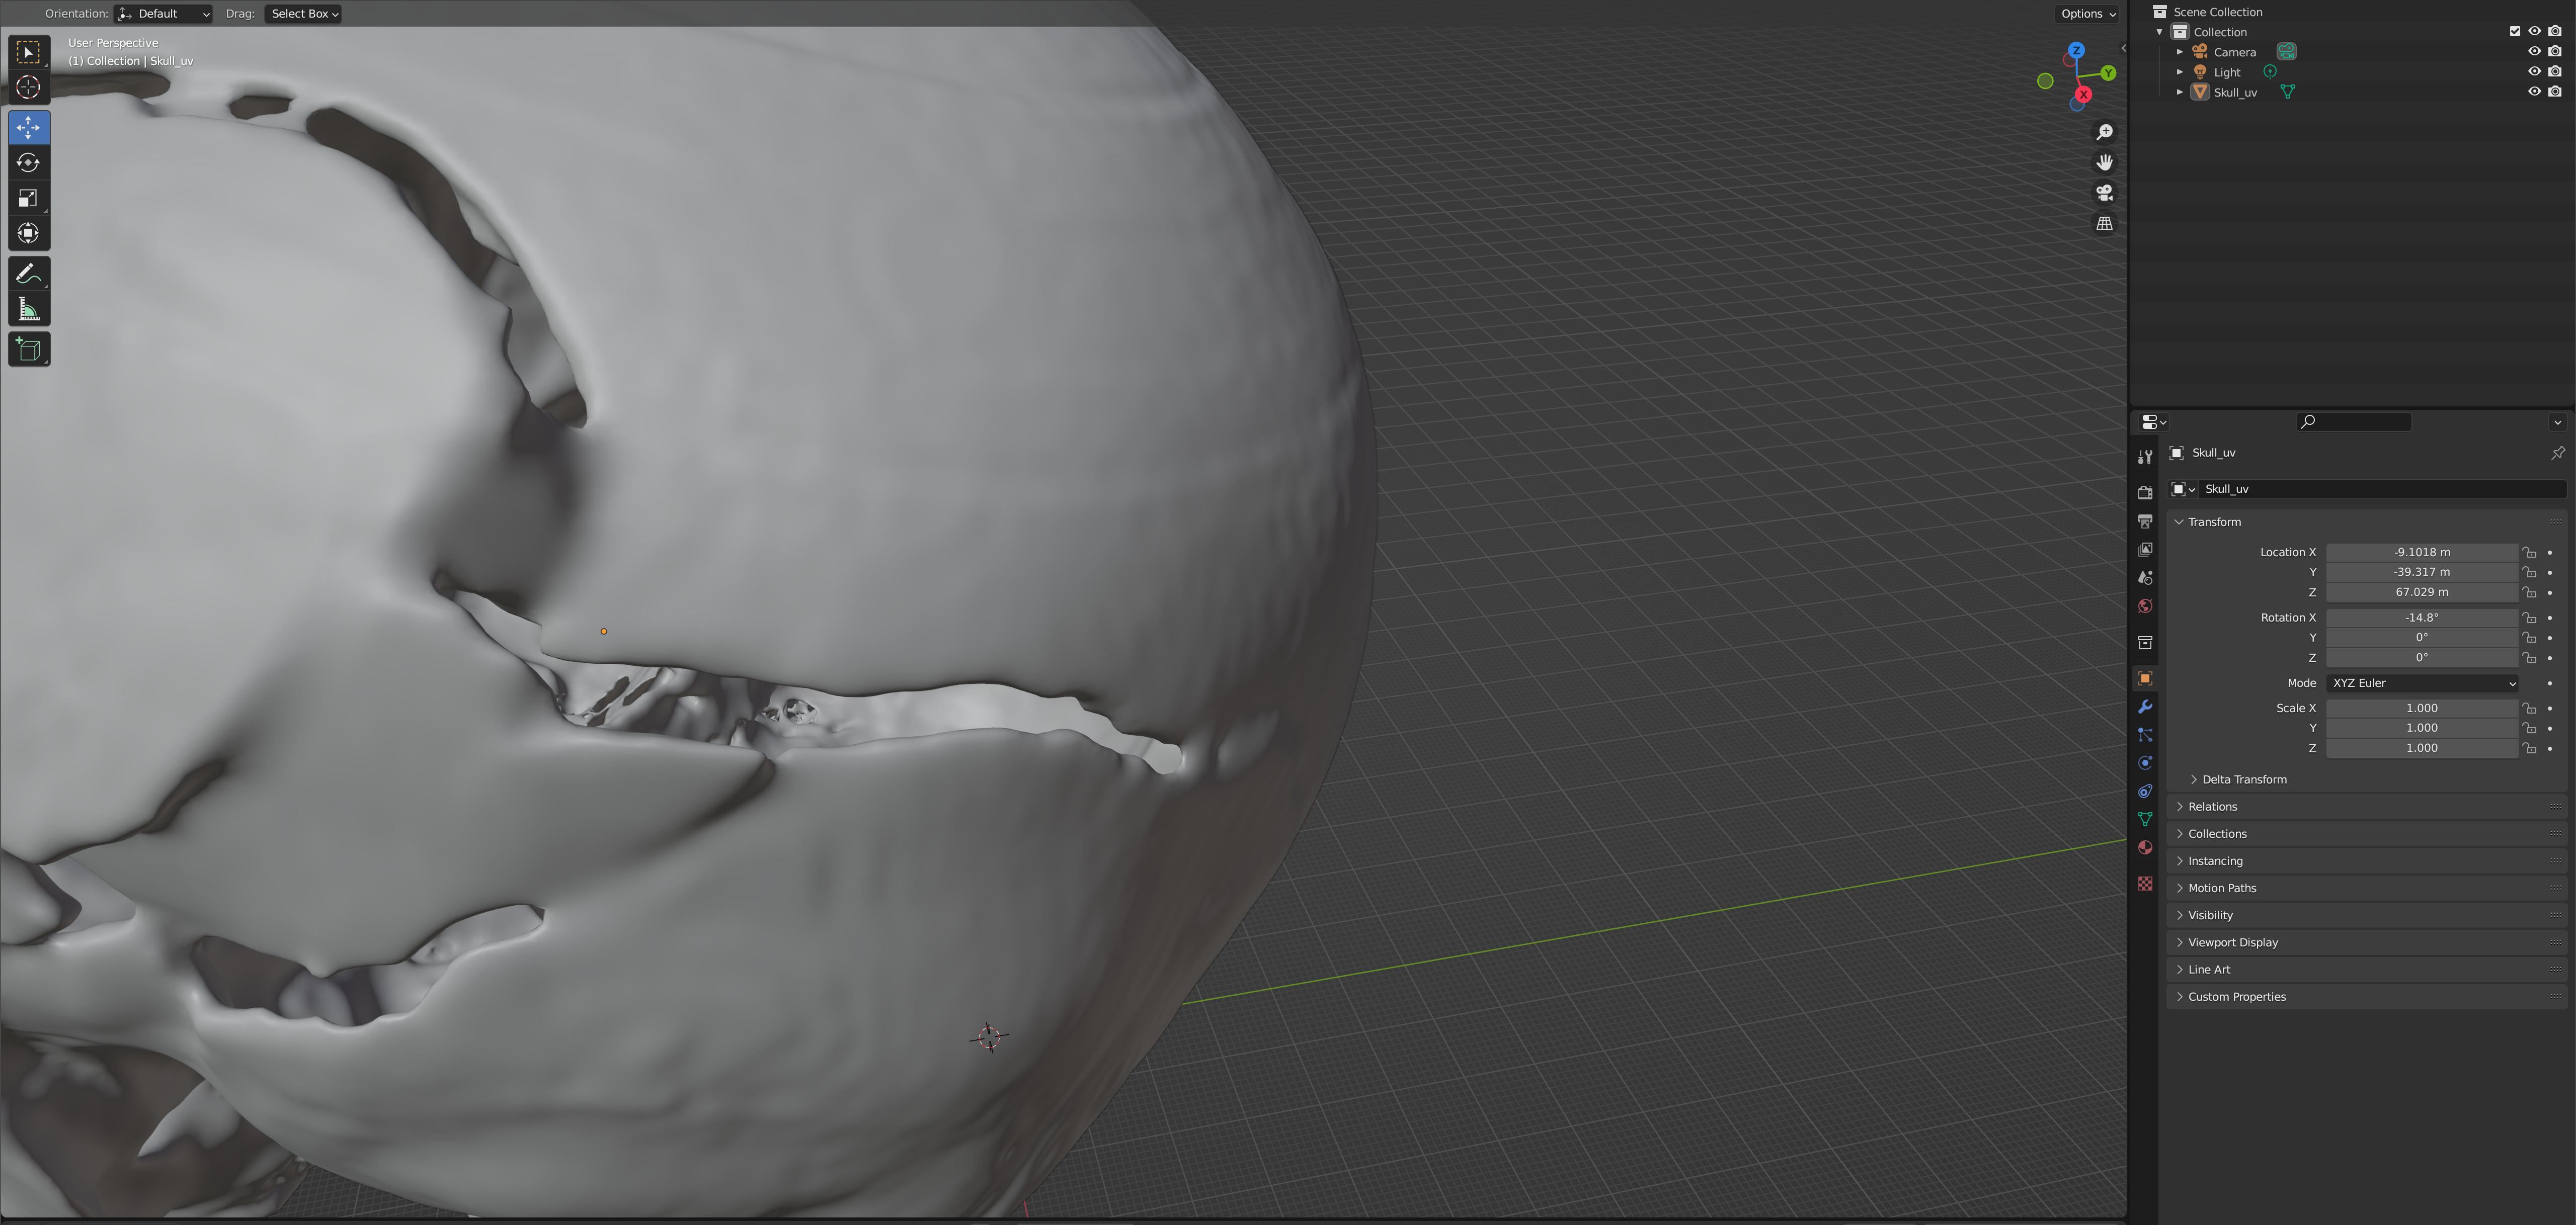Open the Drag Select Box dropdown
This screenshot has width=2576, height=1225.
pos(304,13)
